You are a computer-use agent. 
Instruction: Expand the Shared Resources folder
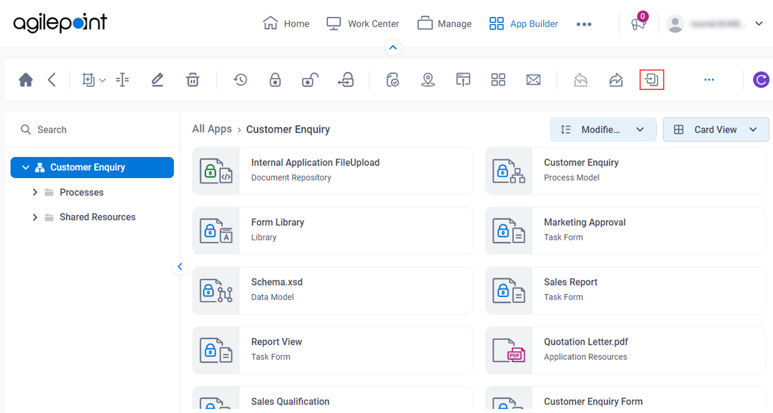pyautogui.click(x=34, y=217)
